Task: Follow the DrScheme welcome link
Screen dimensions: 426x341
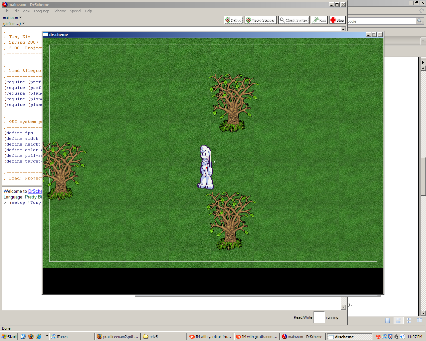Action: 35,191
